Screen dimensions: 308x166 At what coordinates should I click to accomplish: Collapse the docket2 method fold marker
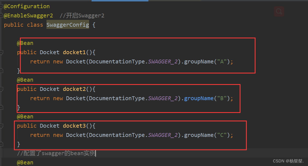click(1, 89)
